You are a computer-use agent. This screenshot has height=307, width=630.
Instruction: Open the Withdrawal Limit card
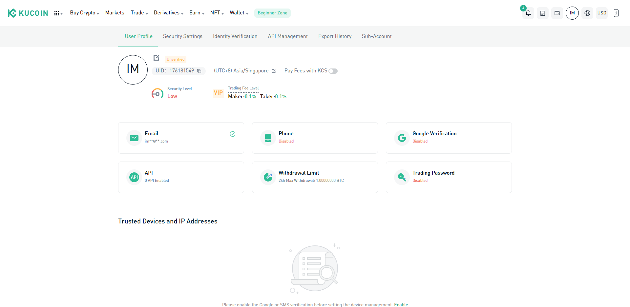coord(315,177)
